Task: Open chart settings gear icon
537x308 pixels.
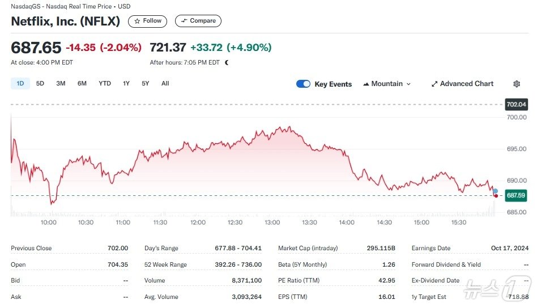Action: [516, 84]
